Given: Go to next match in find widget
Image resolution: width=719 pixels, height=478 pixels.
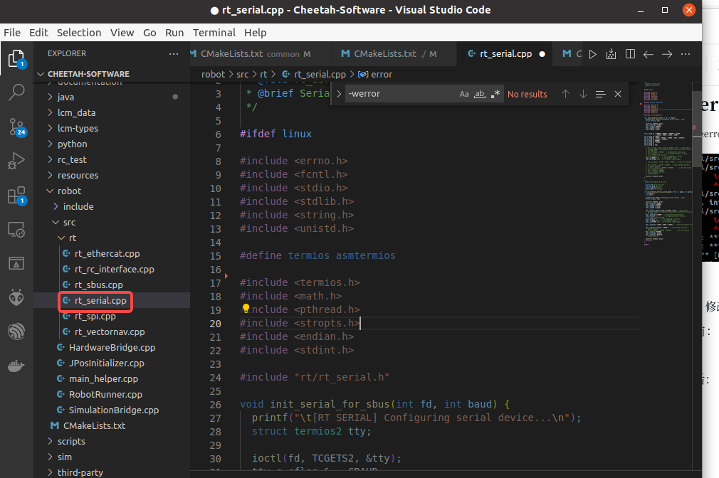Looking at the screenshot, I should [x=583, y=94].
